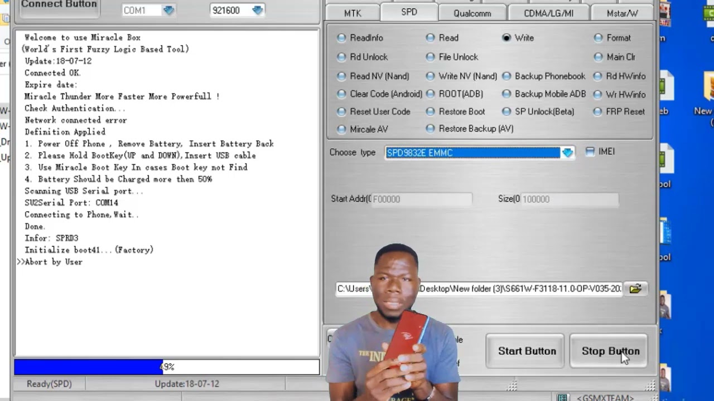Click the firmware file path field
This screenshot has height=401, width=714.
(x=479, y=288)
